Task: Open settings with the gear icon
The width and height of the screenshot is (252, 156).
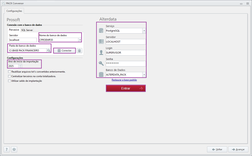Action: click(14, 149)
